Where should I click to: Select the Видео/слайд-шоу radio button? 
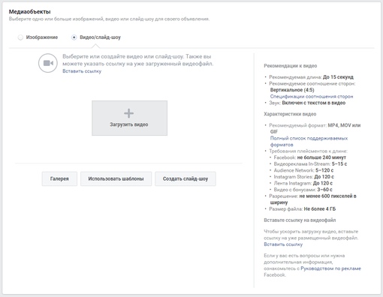74,37
